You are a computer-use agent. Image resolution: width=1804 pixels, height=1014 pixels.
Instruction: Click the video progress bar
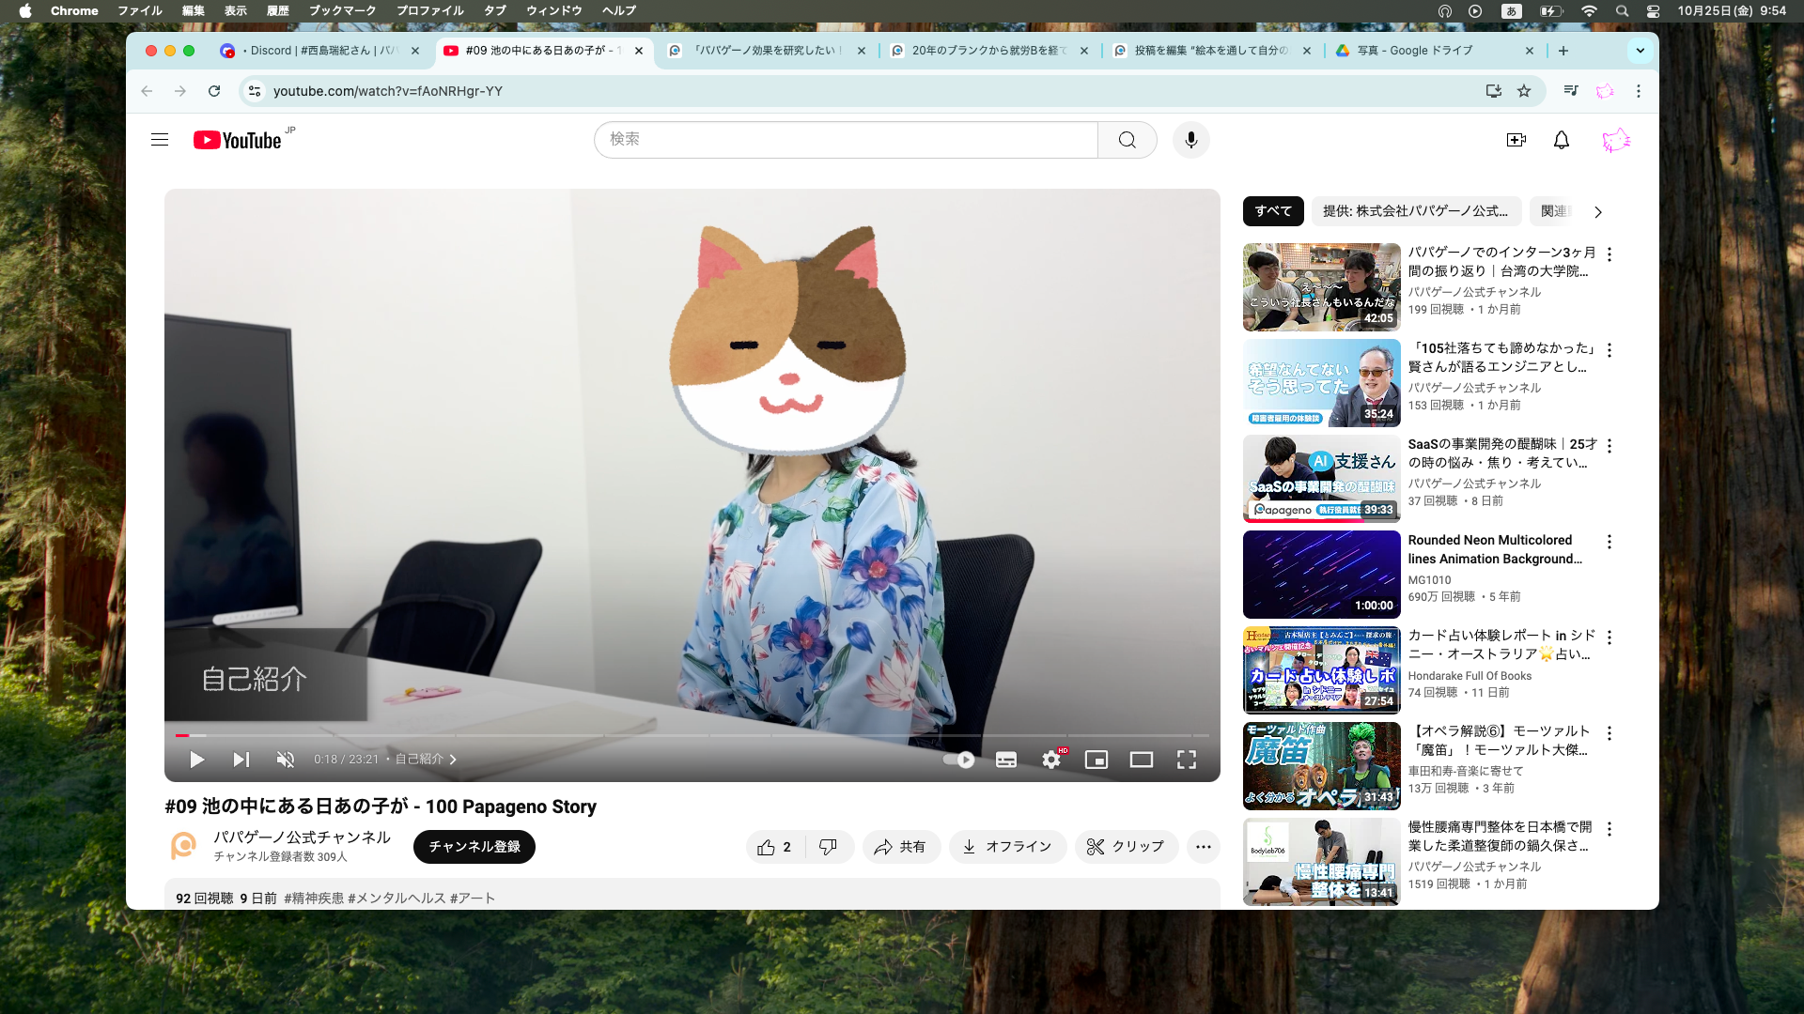point(692,735)
